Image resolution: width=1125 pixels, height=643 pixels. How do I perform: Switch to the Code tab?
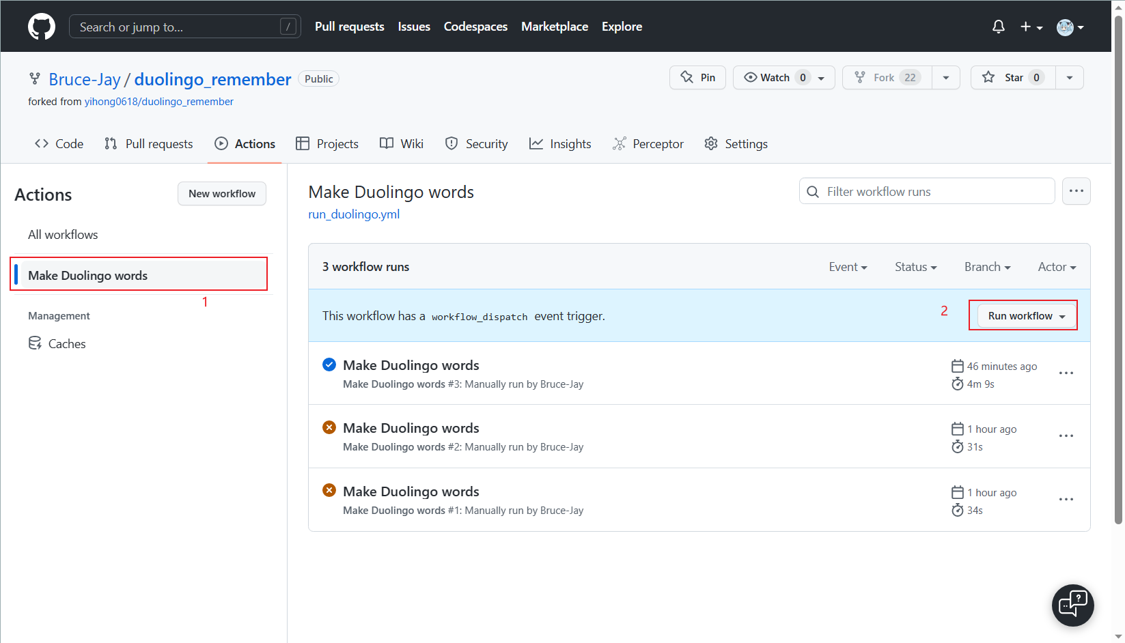59,144
